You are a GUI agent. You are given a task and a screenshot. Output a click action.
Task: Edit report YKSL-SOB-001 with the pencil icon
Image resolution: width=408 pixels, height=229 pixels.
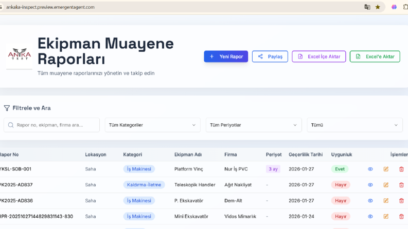coord(386,169)
